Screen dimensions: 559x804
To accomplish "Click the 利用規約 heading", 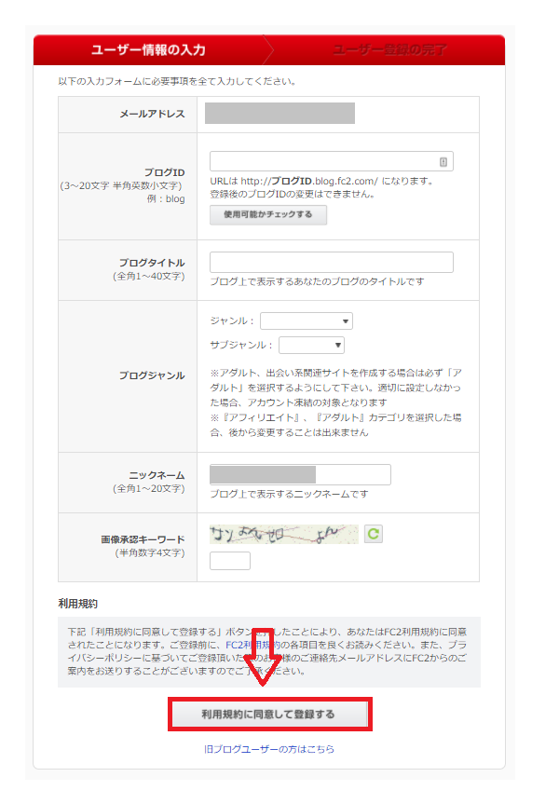I will pos(78,604).
